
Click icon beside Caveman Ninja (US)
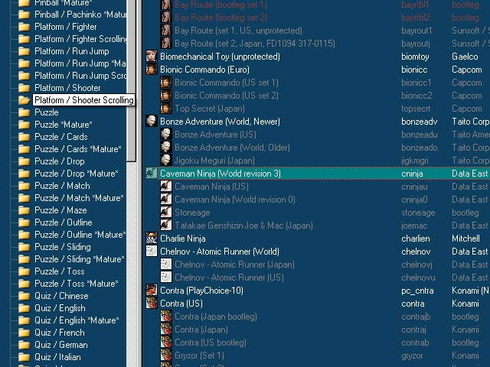click(166, 187)
